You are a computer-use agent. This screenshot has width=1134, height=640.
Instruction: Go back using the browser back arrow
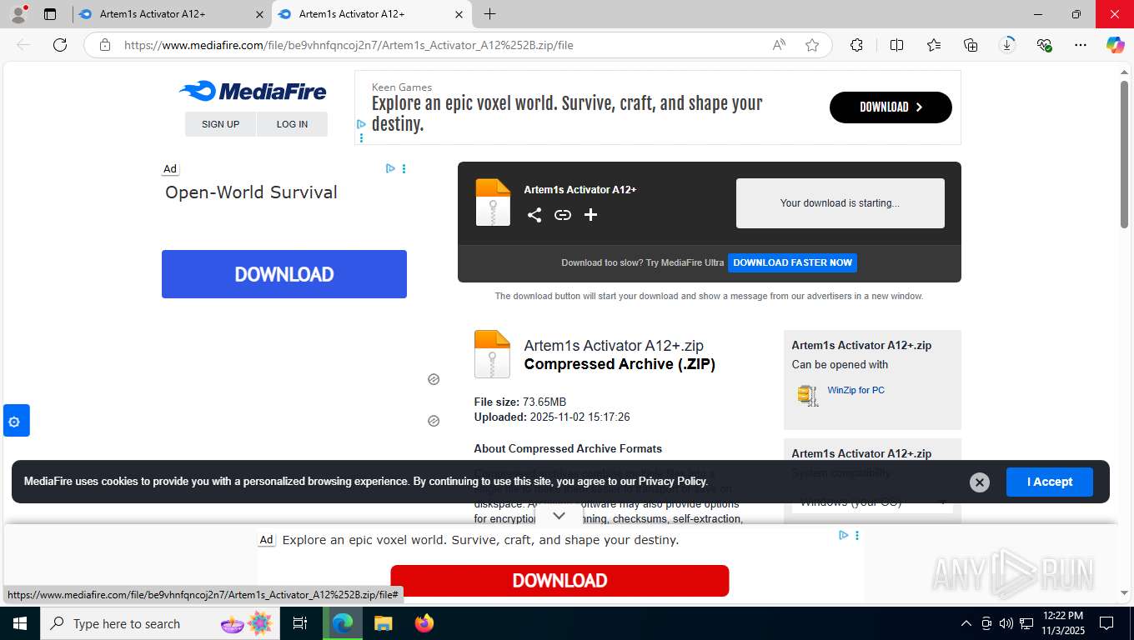coord(23,45)
